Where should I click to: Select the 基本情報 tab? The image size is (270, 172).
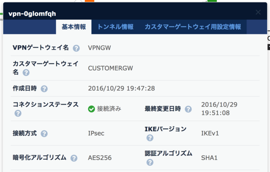point(74,27)
